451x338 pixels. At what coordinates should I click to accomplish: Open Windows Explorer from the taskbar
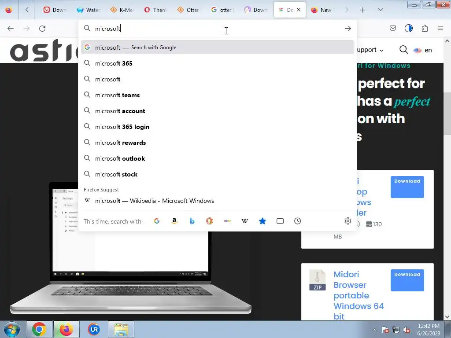(x=121, y=329)
